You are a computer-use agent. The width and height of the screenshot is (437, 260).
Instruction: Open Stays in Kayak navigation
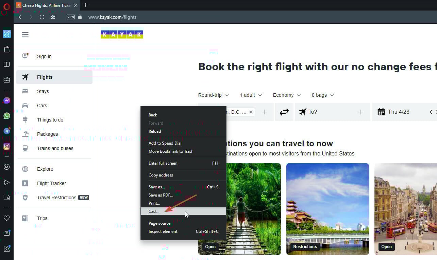(54, 91)
